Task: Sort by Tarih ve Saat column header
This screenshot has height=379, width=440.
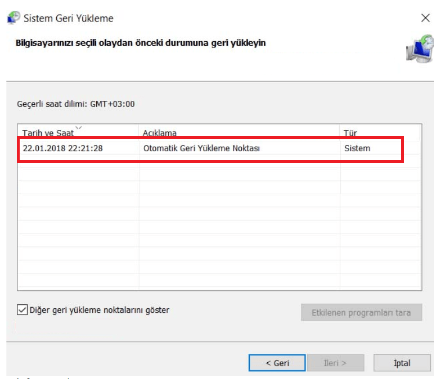Action: [78, 132]
